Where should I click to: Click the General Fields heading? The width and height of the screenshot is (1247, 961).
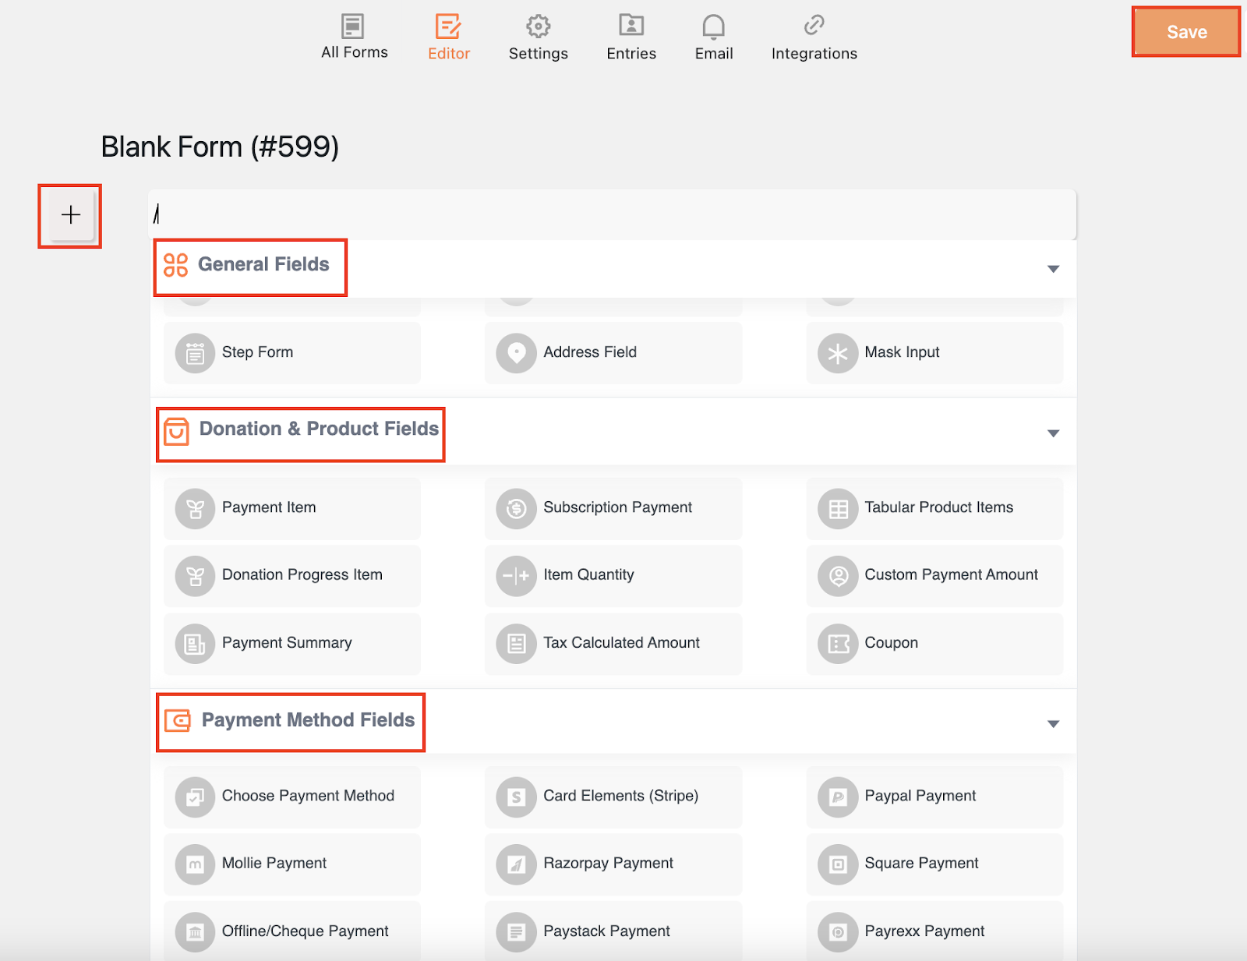(x=263, y=265)
